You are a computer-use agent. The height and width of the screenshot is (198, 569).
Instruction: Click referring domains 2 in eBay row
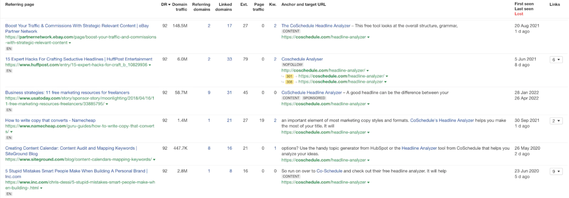pos(209,26)
